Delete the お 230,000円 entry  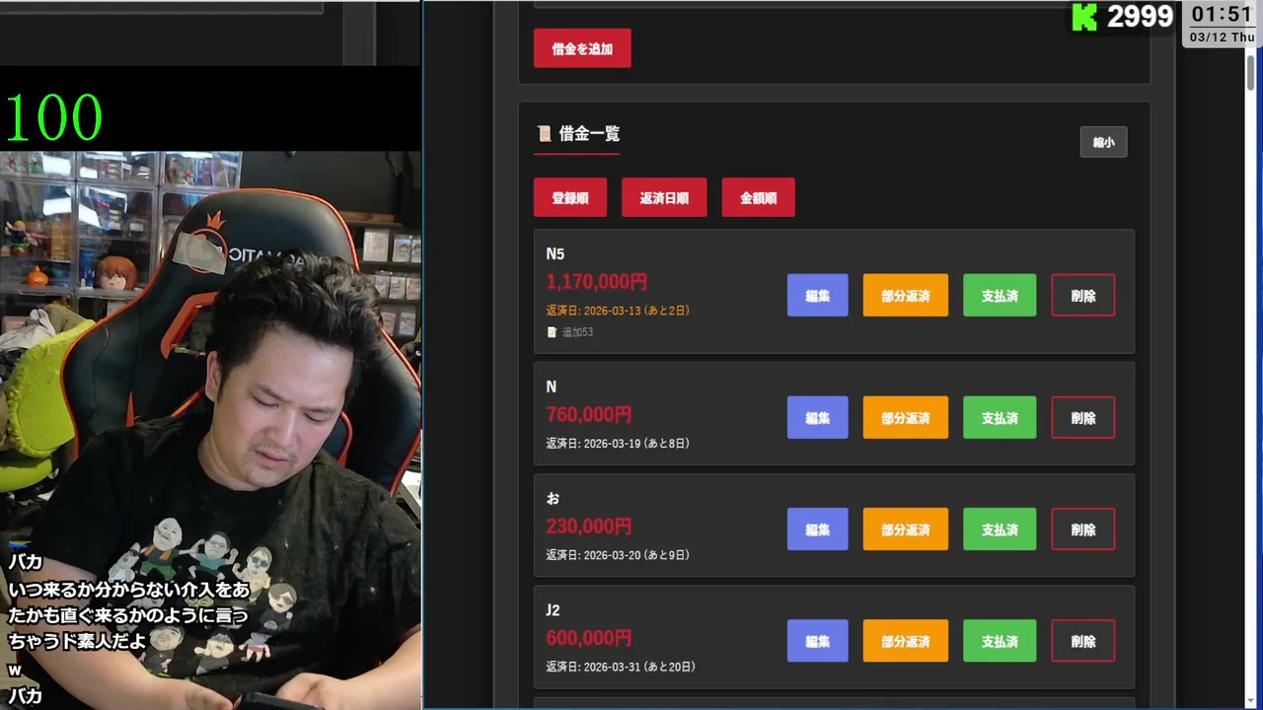coord(1083,529)
